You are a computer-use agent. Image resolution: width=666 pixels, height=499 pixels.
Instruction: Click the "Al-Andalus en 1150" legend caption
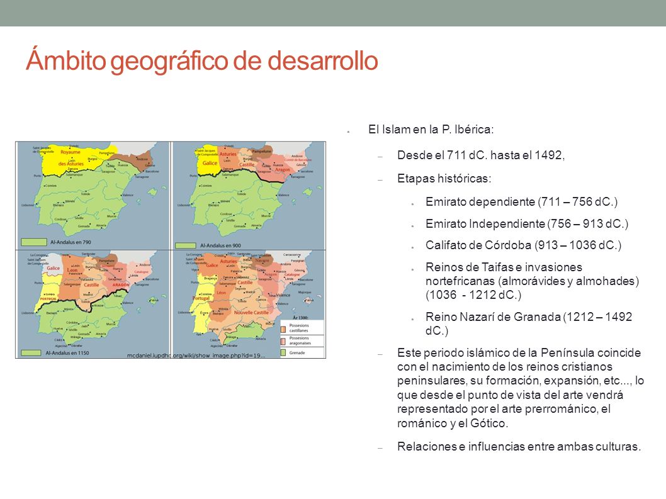[67, 353]
